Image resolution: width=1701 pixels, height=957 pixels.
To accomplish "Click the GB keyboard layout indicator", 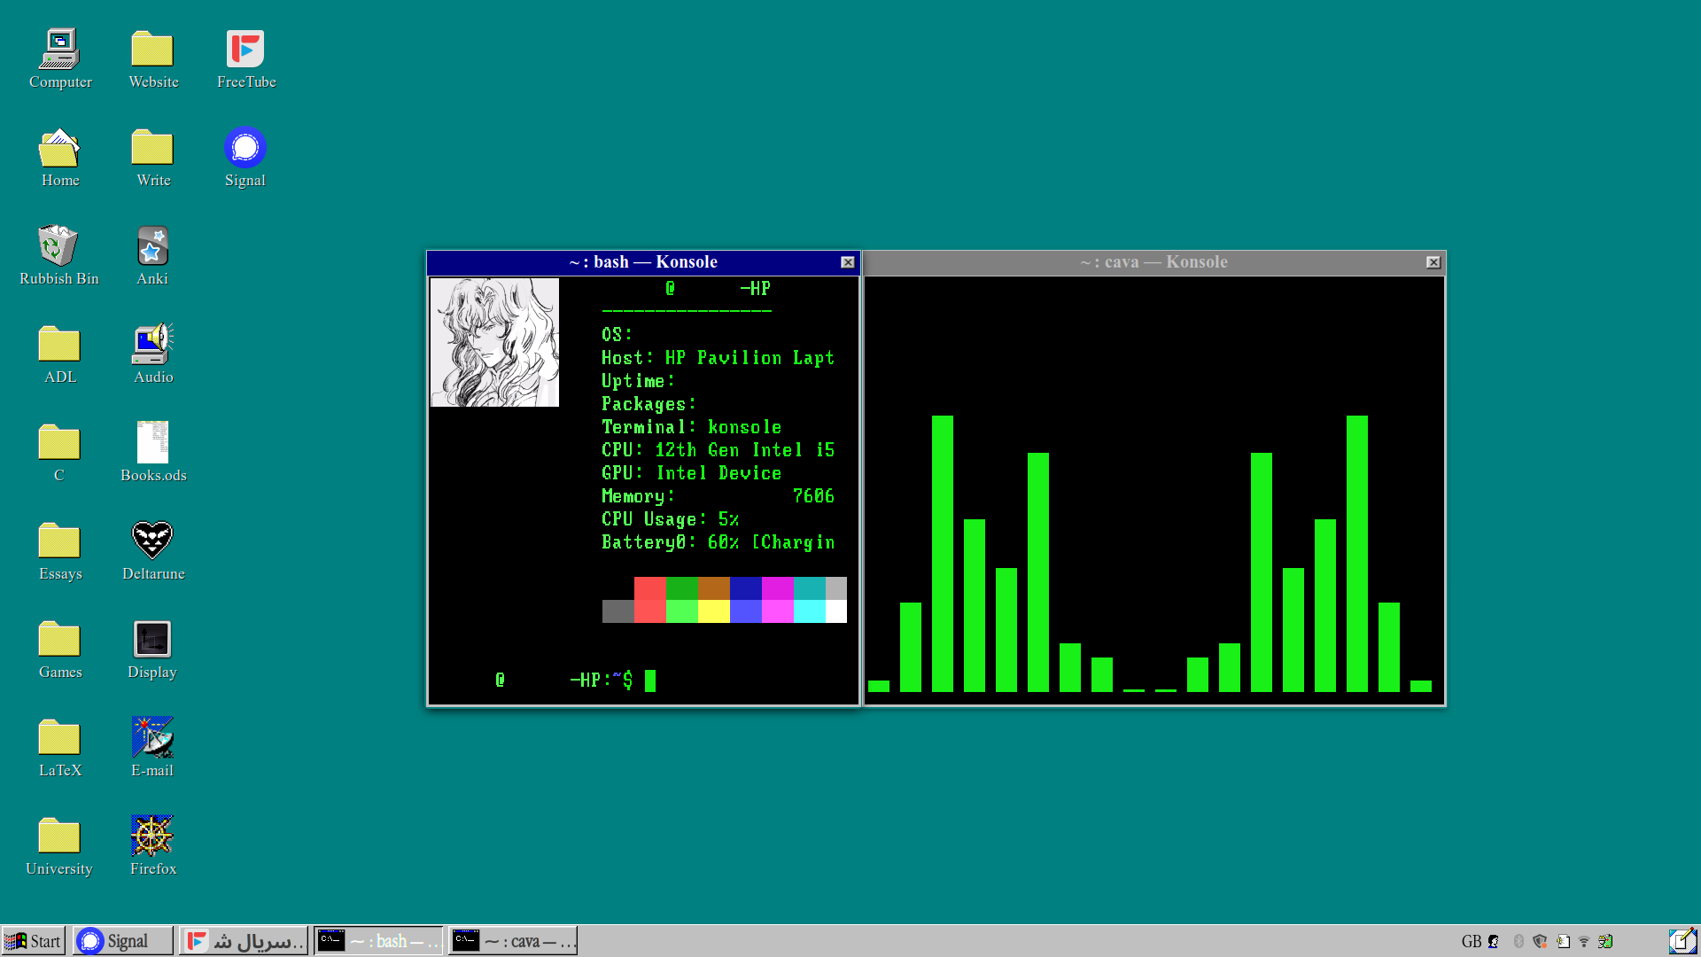I will (1472, 942).
